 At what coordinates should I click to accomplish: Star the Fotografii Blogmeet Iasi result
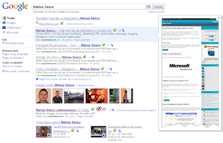(x=108, y=45)
